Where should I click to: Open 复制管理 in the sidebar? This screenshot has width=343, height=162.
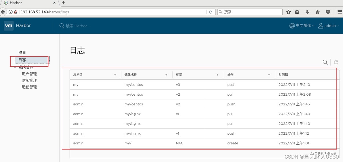tap(29, 80)
